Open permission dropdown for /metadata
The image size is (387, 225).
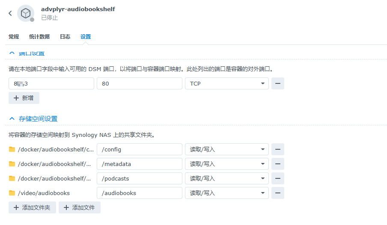227,164
